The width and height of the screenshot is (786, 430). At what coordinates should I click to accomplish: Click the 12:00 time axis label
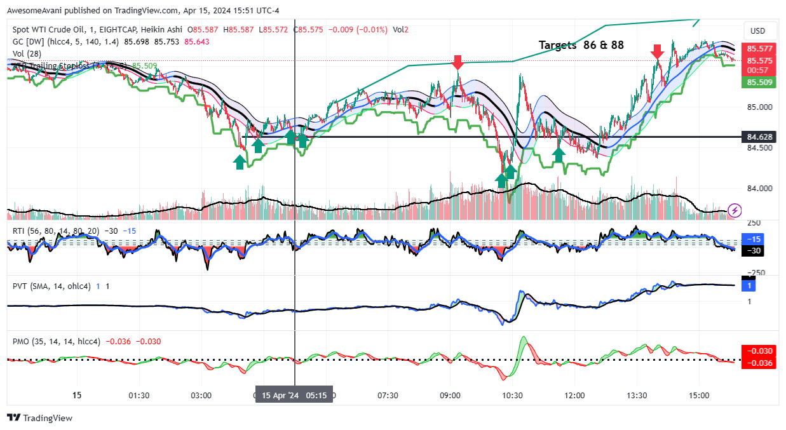coord(574,395)
